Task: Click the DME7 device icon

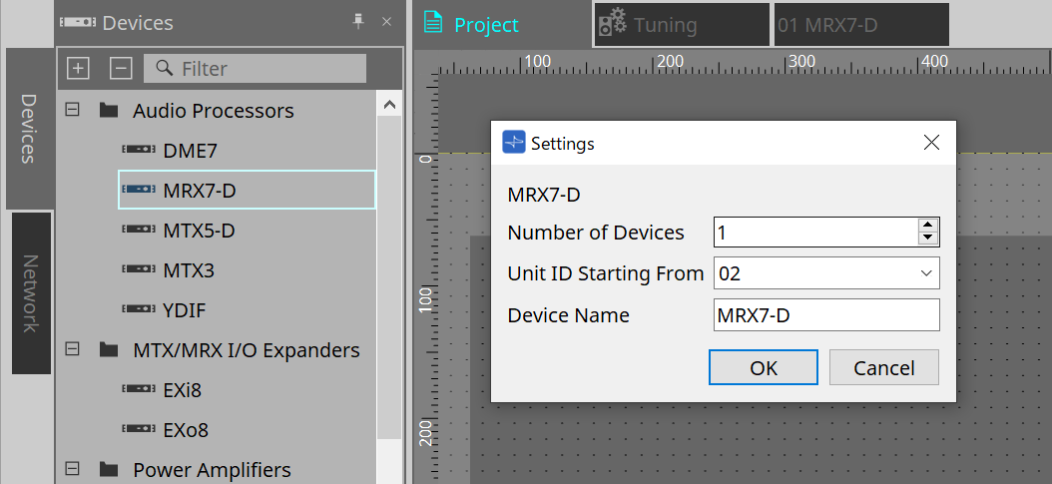Action: click(139, 150)
